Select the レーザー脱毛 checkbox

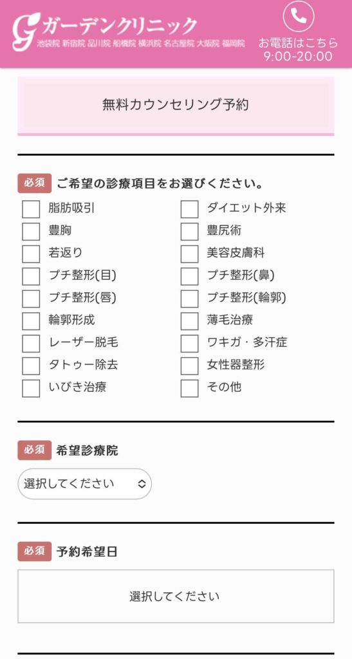[x=31, y=344]
